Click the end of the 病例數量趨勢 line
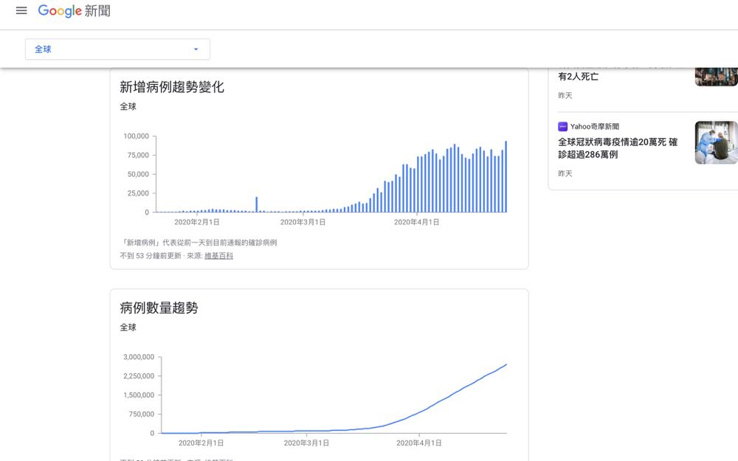This screenshot has height=461, width=738. (x=506, y=364)
